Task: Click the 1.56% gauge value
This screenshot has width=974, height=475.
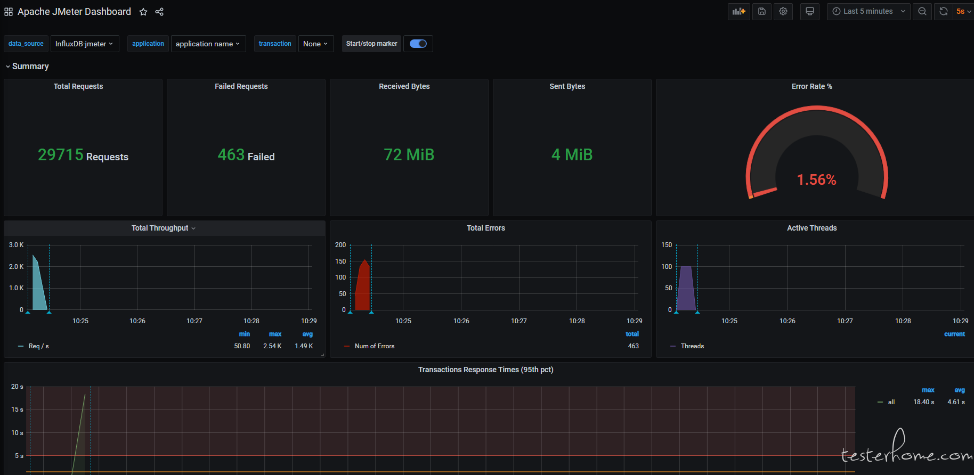Action: pos(817,180)
